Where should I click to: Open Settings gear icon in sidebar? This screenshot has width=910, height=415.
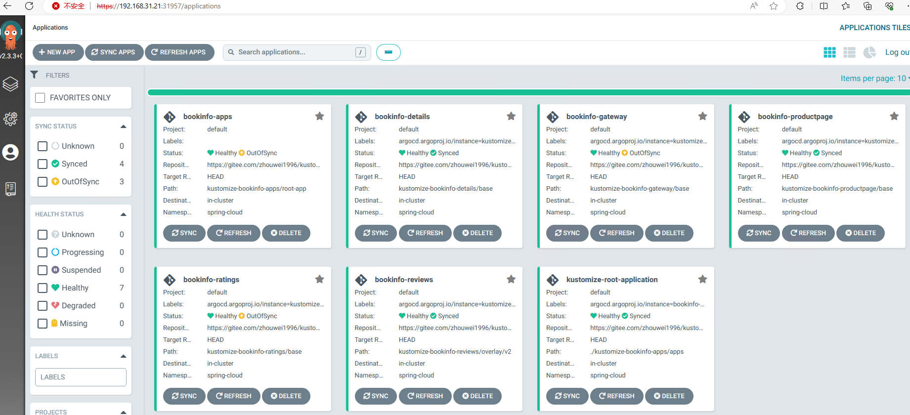coord(10,119)
